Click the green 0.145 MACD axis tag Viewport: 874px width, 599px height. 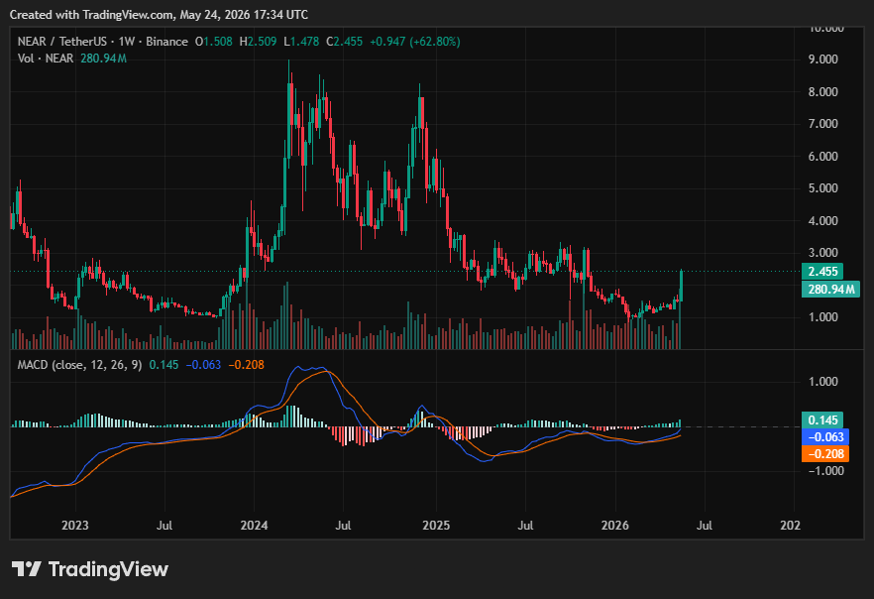(822, 419)
